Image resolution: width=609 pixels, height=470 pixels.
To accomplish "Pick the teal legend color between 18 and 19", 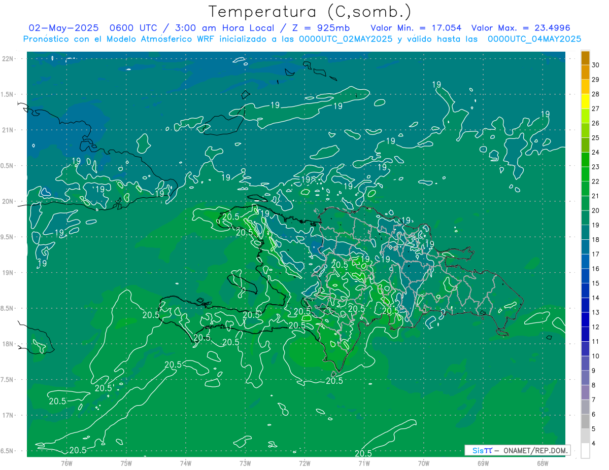I will click(585, 233).
